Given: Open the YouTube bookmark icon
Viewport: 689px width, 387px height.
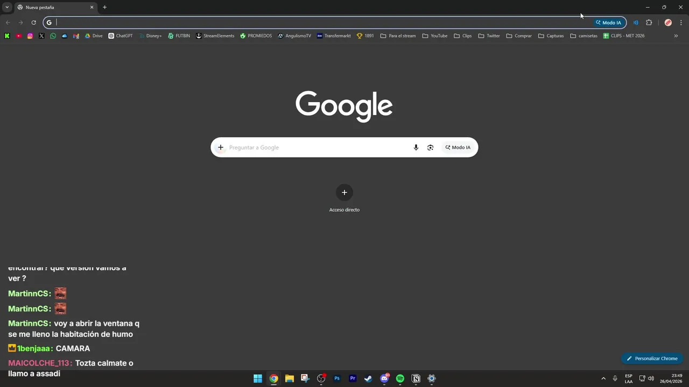Looking at the screenshot, I should (x=19, y=36).
